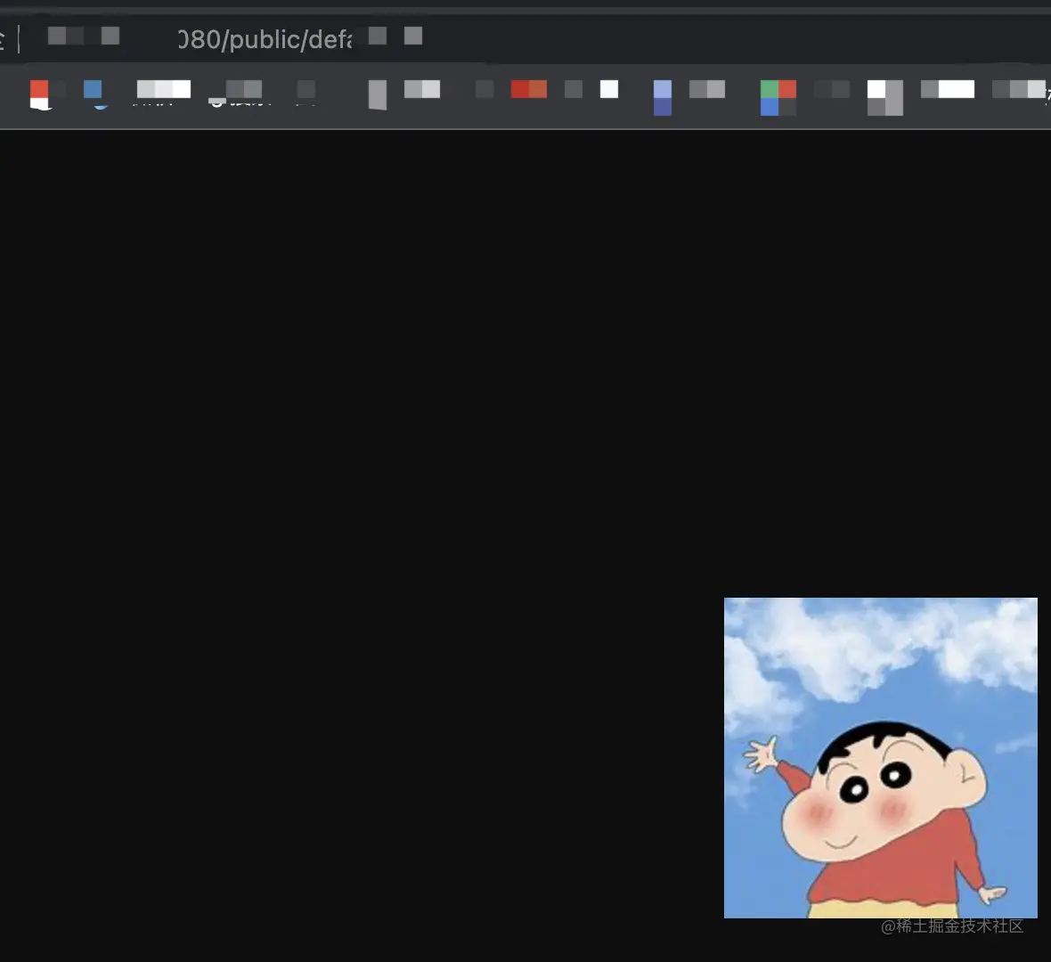
Task: Click the dark gray favicon near the bar's center
Action: (484, 89)
